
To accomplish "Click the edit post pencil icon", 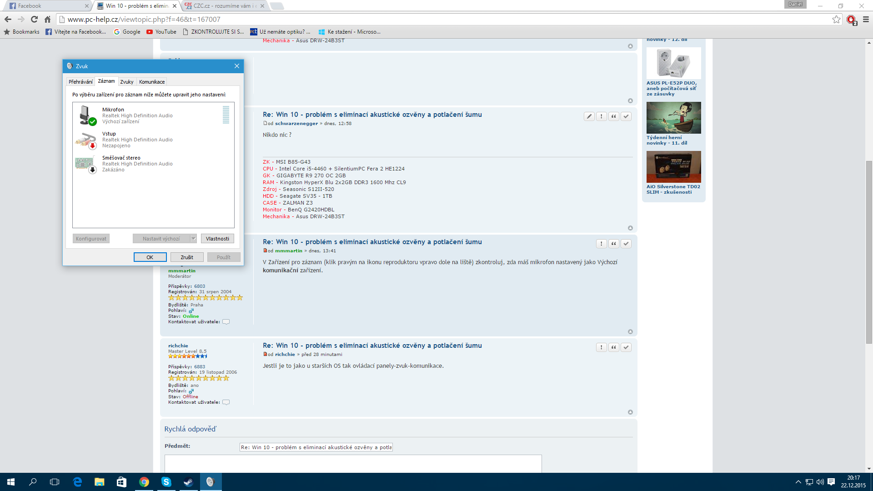I will [x=589, y=116].
